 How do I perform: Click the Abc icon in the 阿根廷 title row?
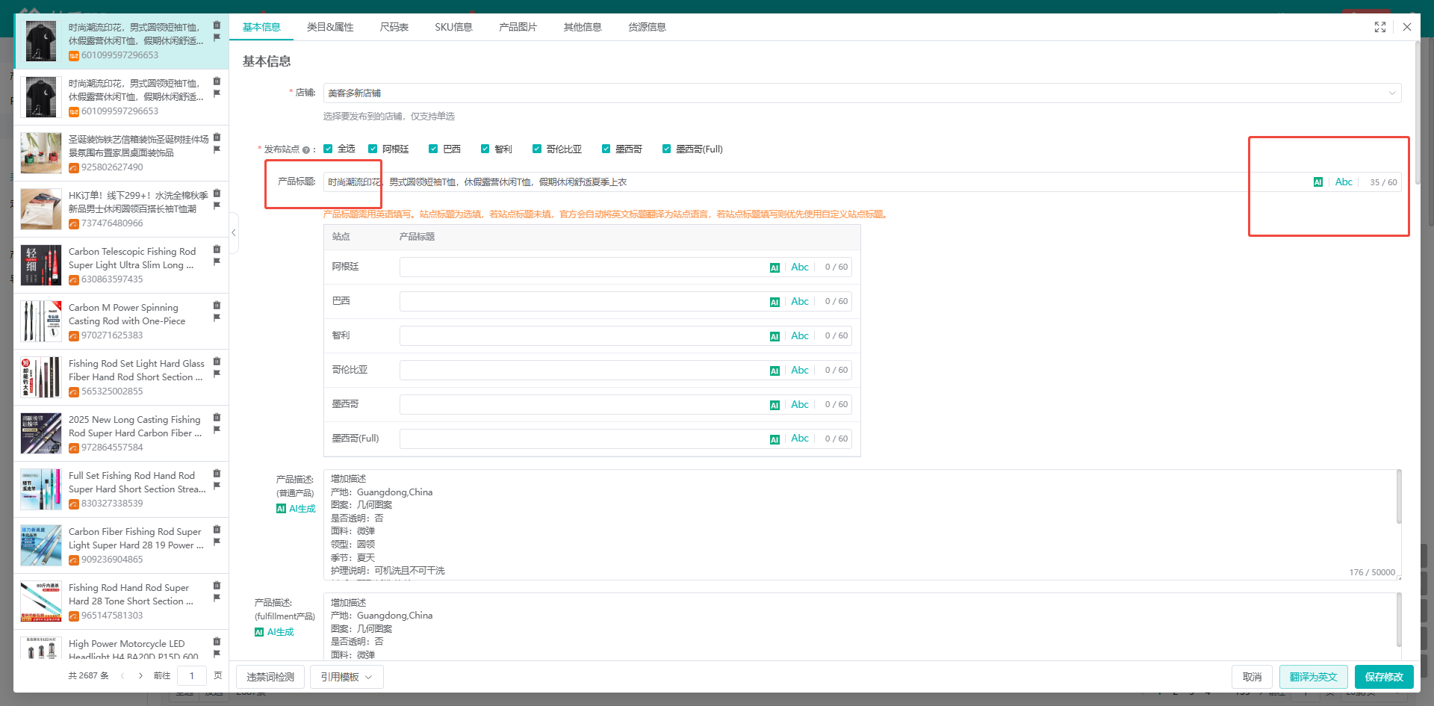799,267
